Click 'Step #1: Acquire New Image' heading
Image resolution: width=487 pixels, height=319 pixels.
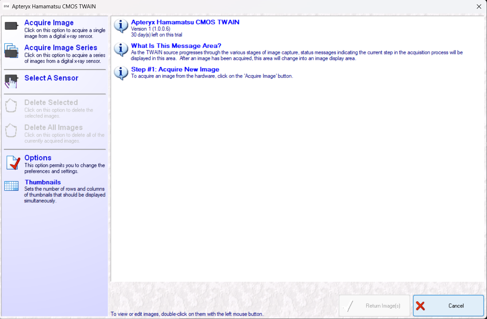(x=175, y=69)
